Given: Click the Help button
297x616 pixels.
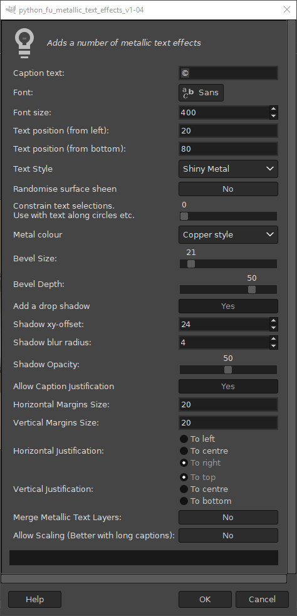Looking at the screenshot, I should pos(34,600).
